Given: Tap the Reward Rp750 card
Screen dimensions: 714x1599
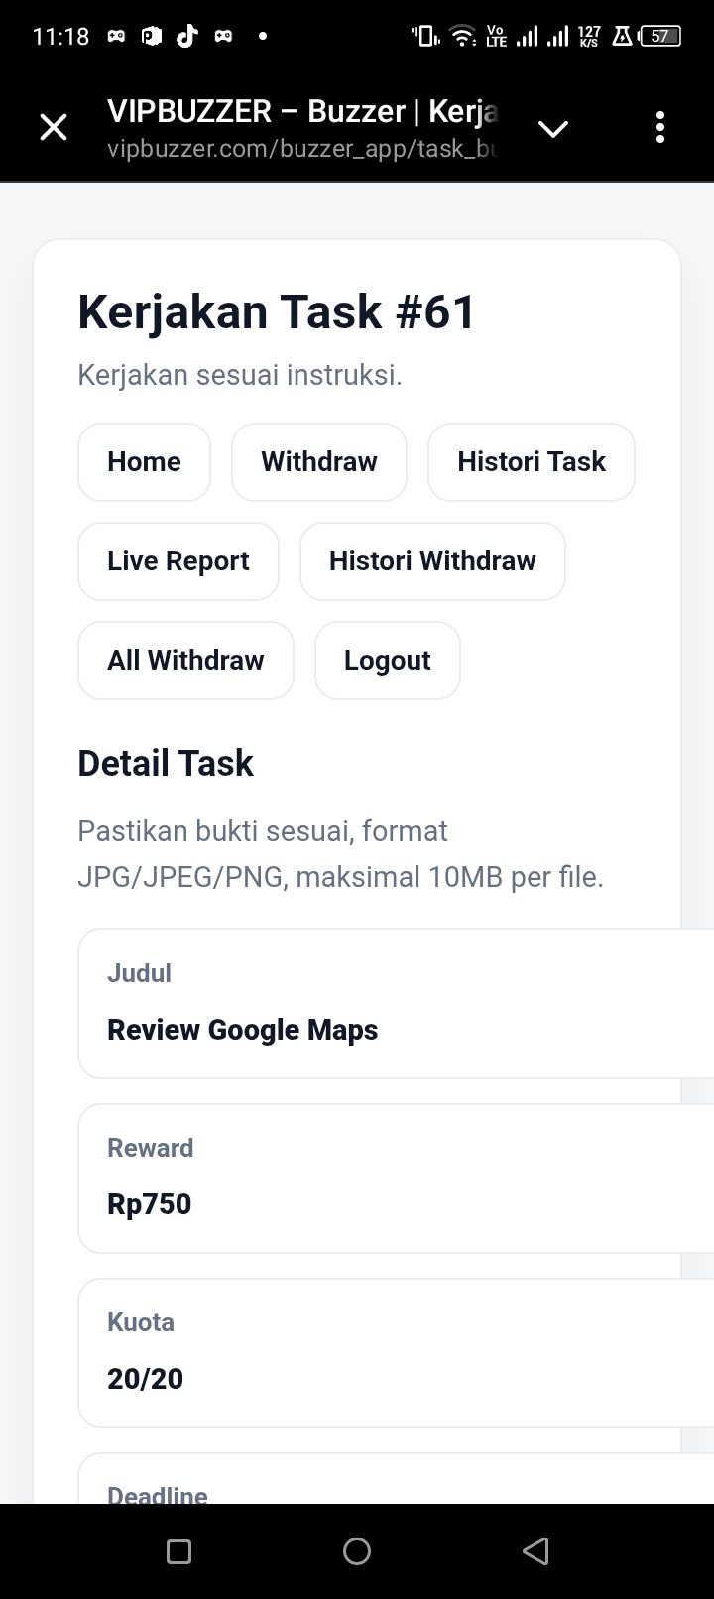Looking at the screenshot, I should click(x=397, y=1178).
